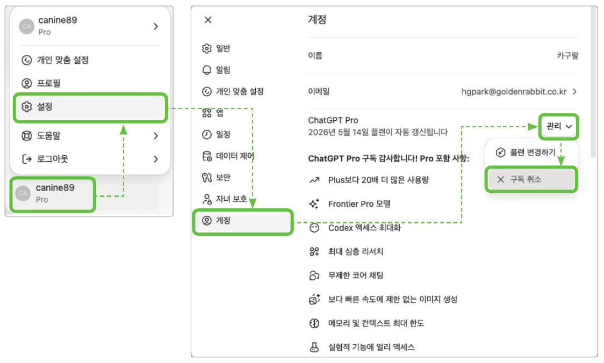Expand the 관리 dropdown button
The width and height of the screenshot is (604, 363).
point(558,126)
